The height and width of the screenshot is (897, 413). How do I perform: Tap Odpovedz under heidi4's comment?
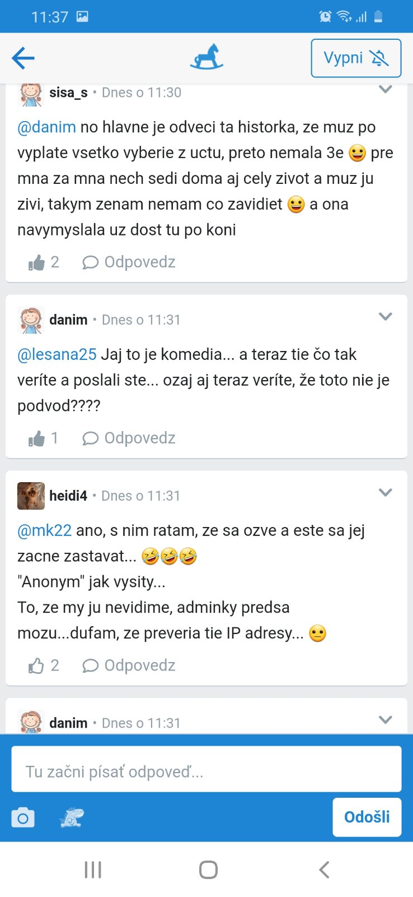[129, 665]
